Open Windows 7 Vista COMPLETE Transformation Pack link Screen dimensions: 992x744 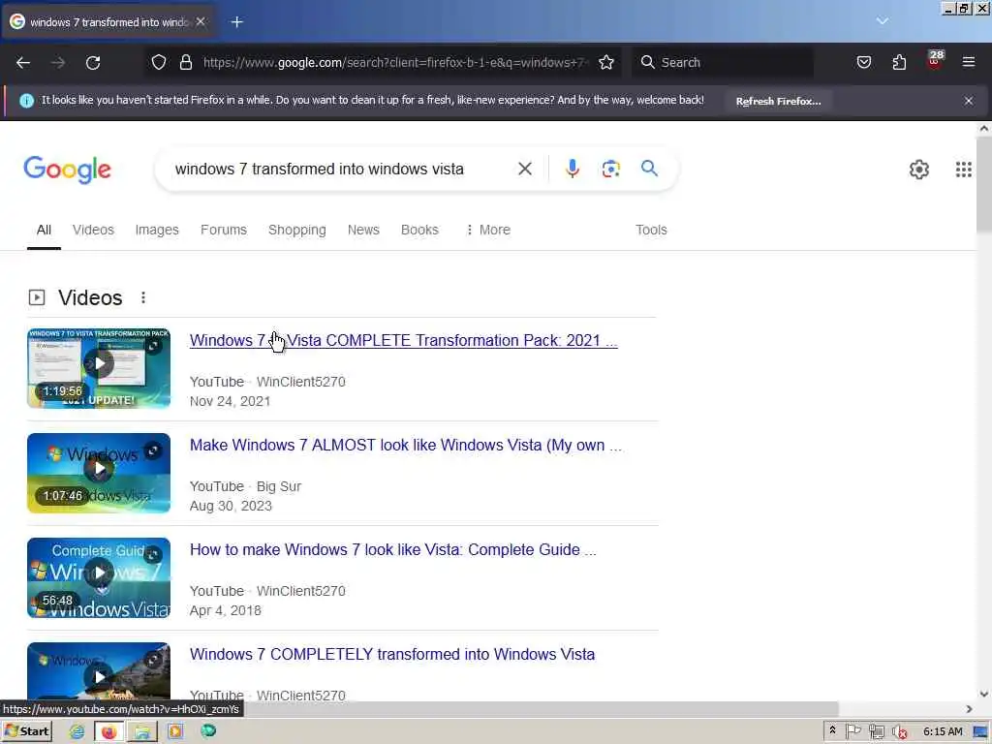(403, 340)
